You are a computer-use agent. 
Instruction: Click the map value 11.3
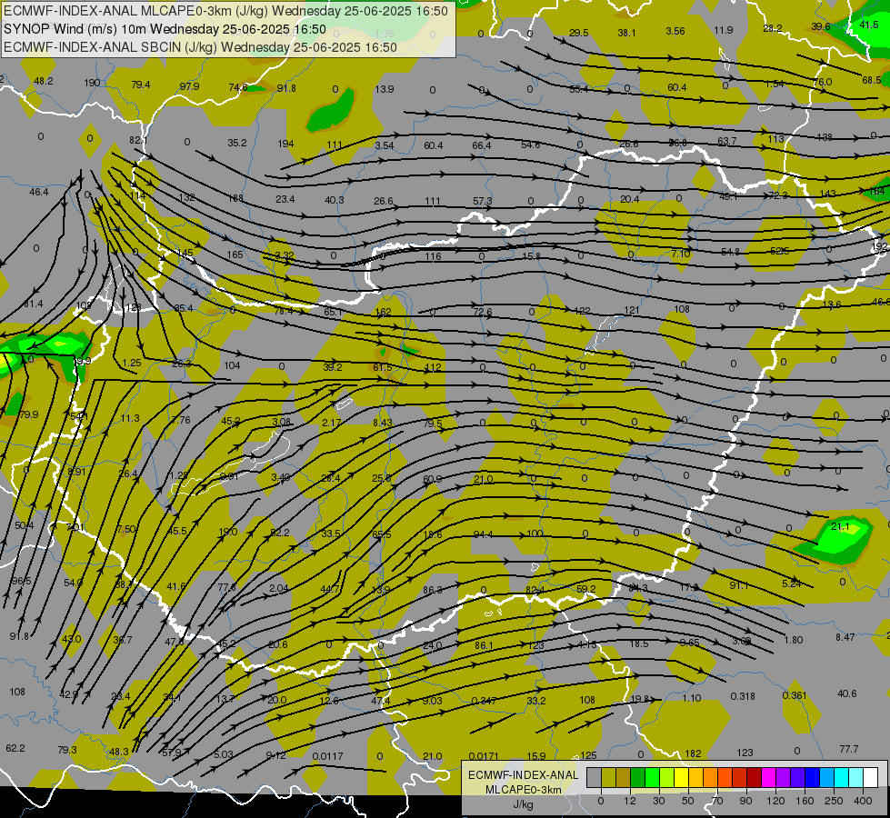(130, 418)
